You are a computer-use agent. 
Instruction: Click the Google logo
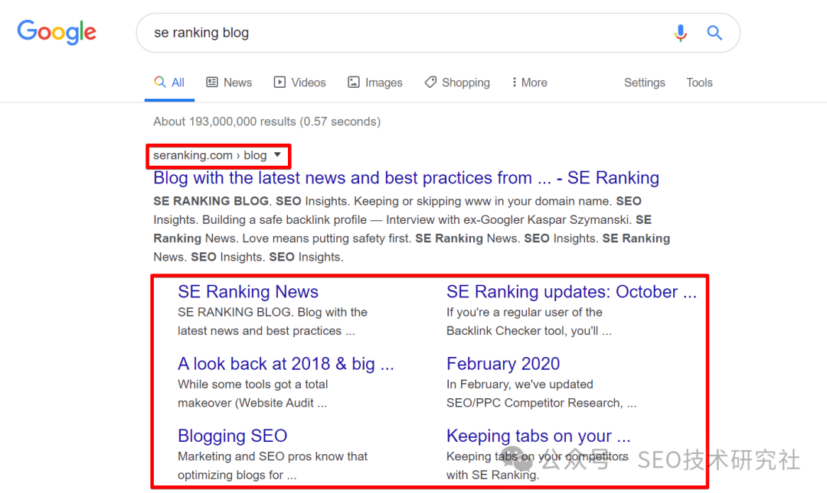click(57, 32)
